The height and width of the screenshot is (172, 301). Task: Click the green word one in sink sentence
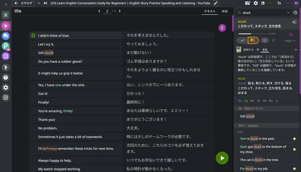[x=58, y=85]
